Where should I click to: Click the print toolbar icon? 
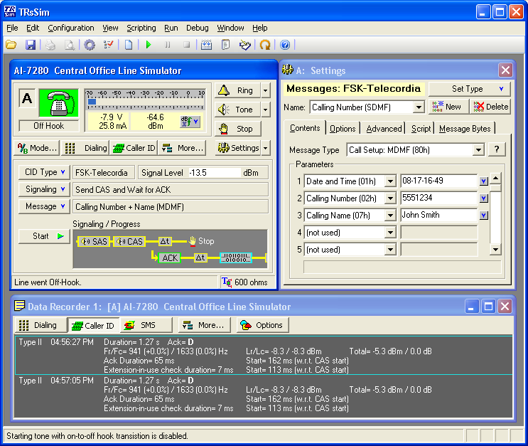[x=50, y=45]
